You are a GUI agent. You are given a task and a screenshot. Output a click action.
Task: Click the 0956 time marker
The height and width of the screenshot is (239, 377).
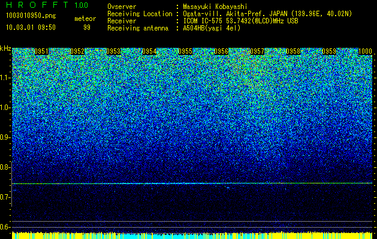[221, 51]
